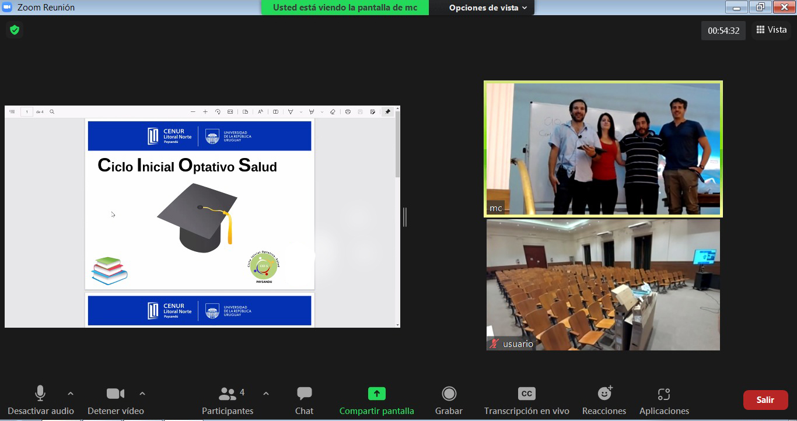The image size is (797, 421).
Task: Open the Participantes panel
Action: (x=228, y=400)
